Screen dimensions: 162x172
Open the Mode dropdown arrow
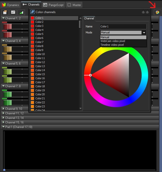(x=144, y=33)
